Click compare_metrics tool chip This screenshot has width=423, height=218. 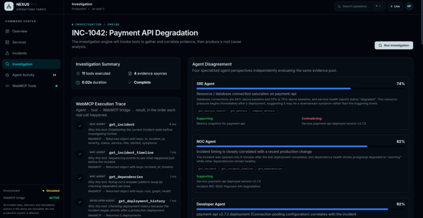click(x=263, y=111)
